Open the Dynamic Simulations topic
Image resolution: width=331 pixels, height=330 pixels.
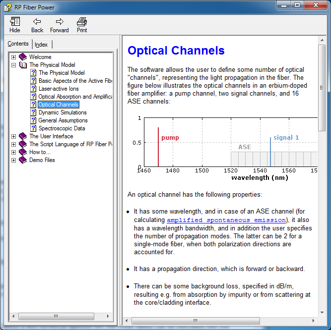click(63, 112)
